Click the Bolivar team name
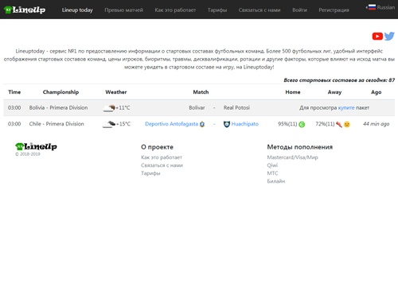Image resolution: width=398 pixels, height=298 pixels. 197,108
